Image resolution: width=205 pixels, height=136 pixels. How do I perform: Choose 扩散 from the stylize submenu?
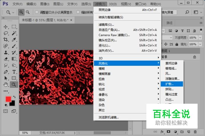172,84
